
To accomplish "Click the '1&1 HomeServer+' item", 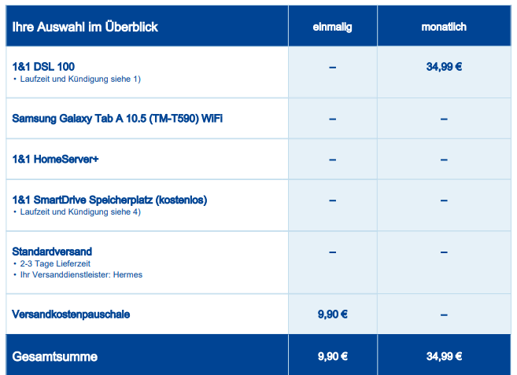I will [55, 159].
